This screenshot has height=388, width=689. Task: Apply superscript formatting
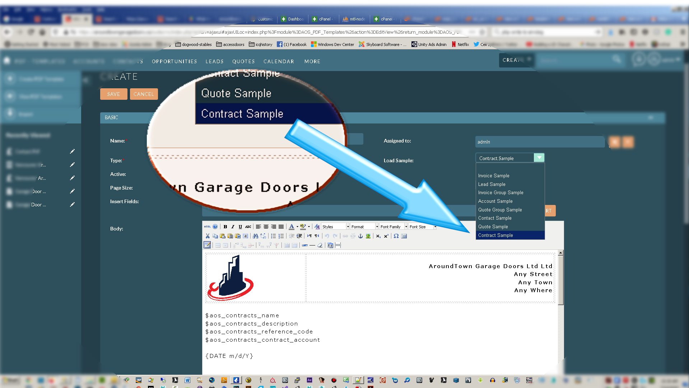click(x=386, y=236)
